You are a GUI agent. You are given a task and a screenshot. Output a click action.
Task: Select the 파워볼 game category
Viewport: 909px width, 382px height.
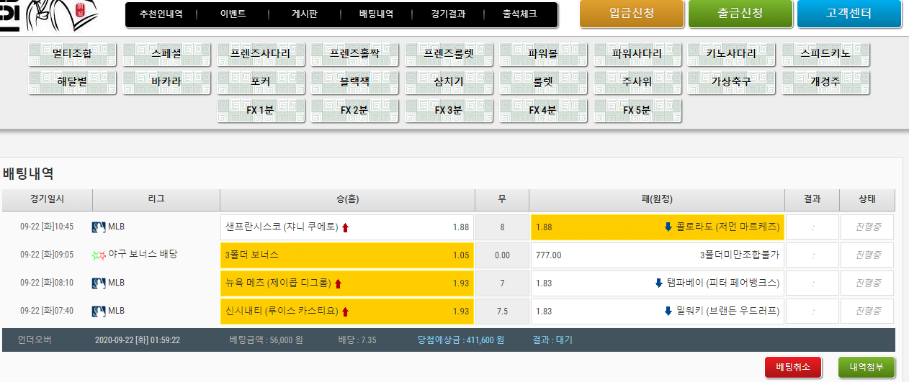(543, 54)
